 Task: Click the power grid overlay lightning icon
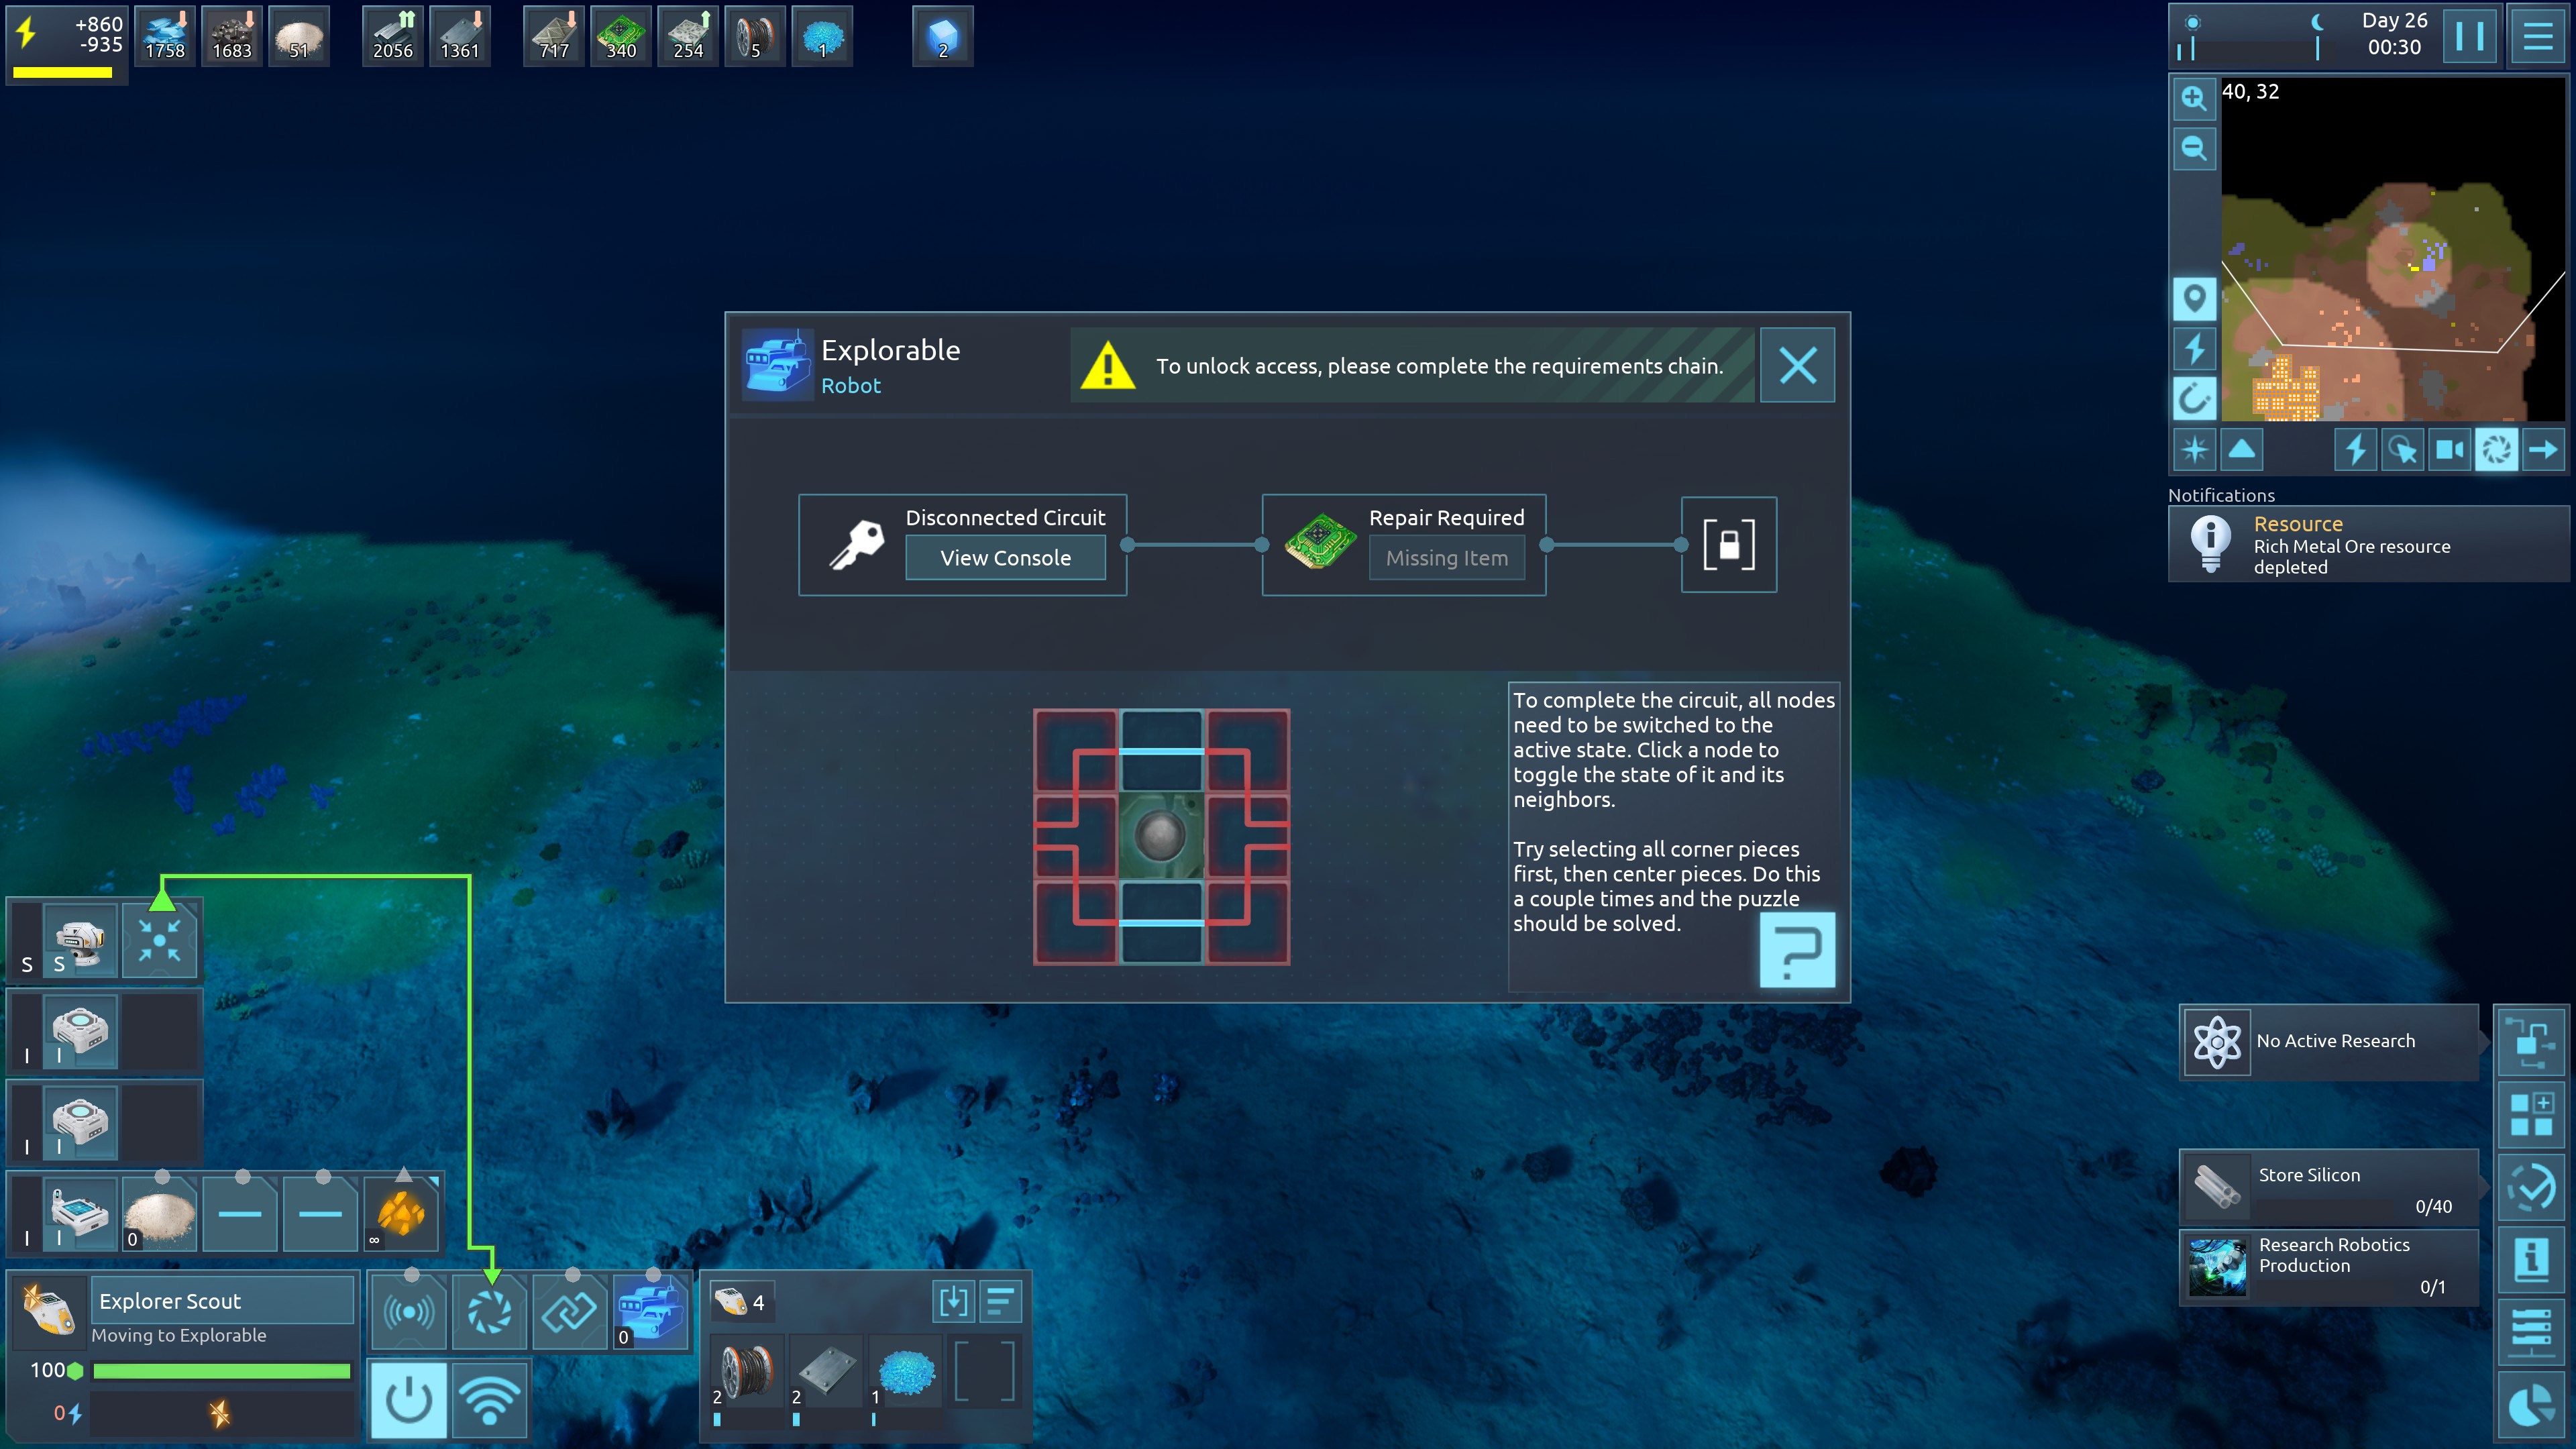2194,348
